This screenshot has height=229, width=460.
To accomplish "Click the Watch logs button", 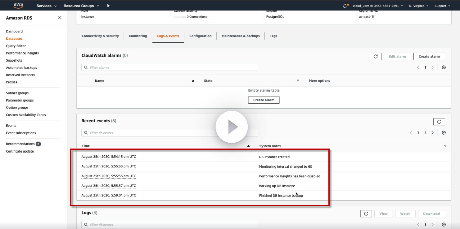I will click(405, 214).
